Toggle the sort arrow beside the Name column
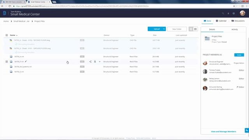 pyautogui.click(x=17, y=35)
